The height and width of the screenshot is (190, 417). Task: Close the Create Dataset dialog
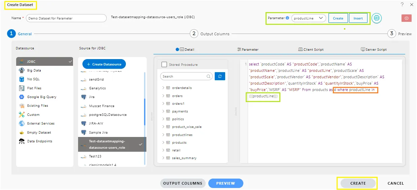click(x=412, y=5)
